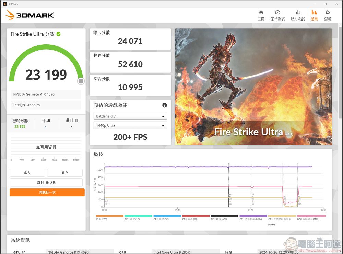This screenshot has width=343, height=254.
Task: Toggle the GPU clock pink legend swatch
Action: (311, 216)
